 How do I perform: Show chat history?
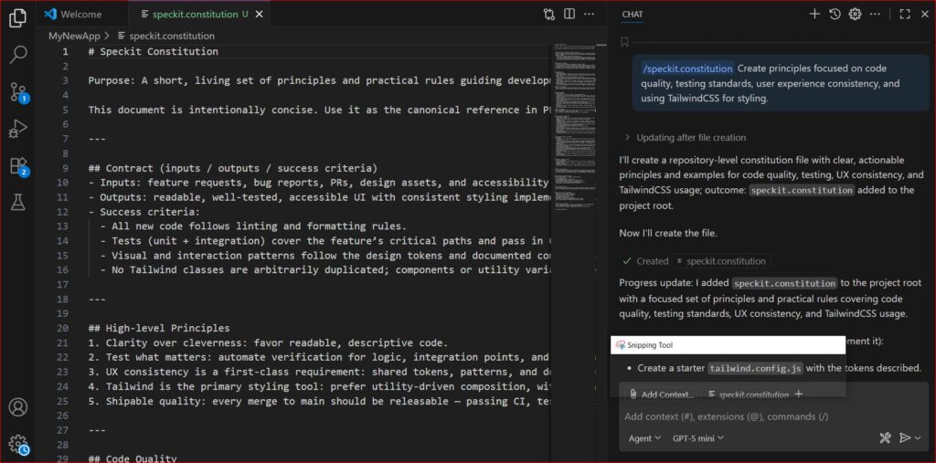click(835, 14)
